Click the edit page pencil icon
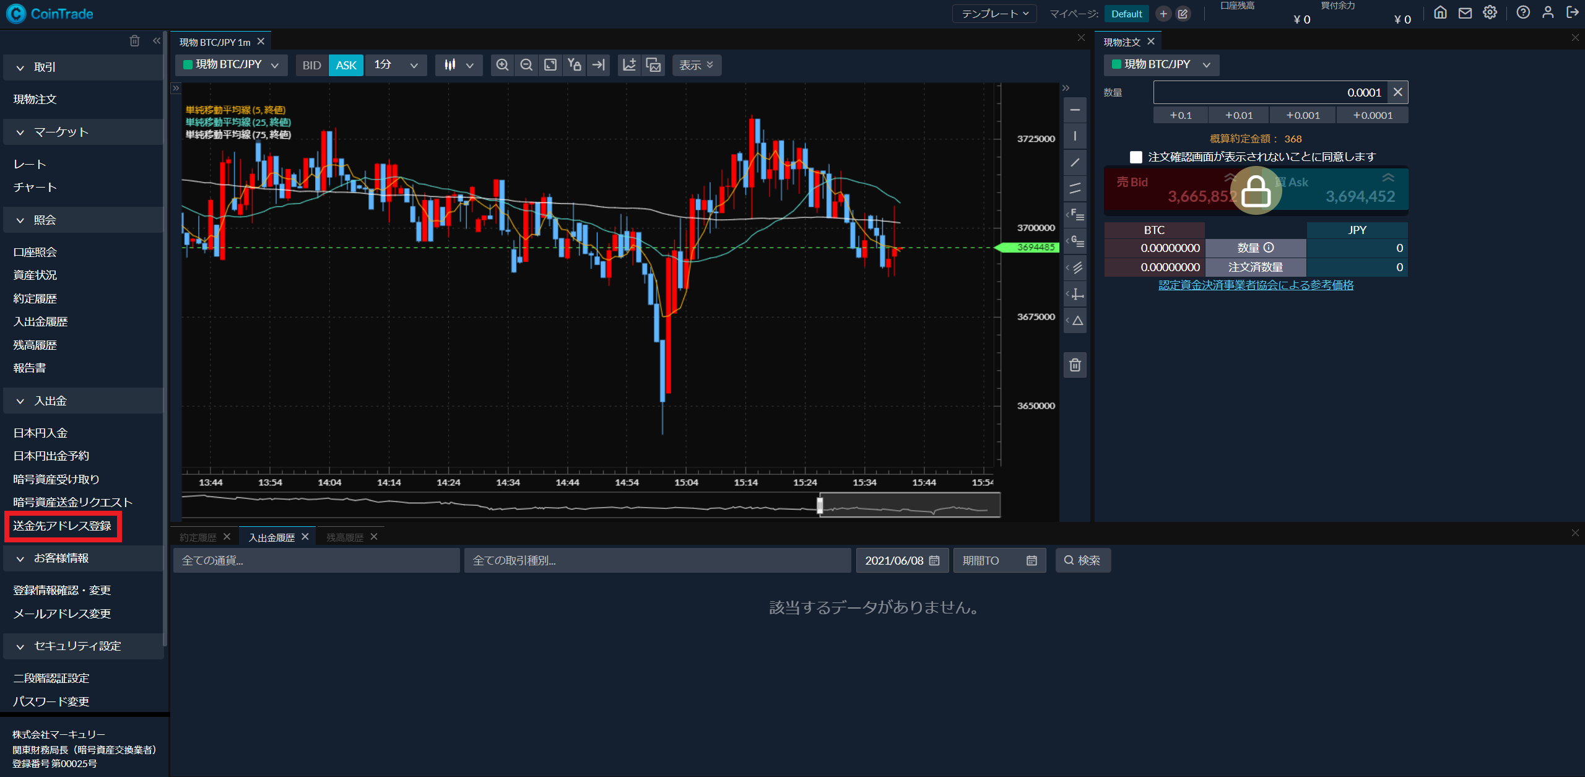The width and height of the screenshot is (1585, 777). pos(1183,14)
